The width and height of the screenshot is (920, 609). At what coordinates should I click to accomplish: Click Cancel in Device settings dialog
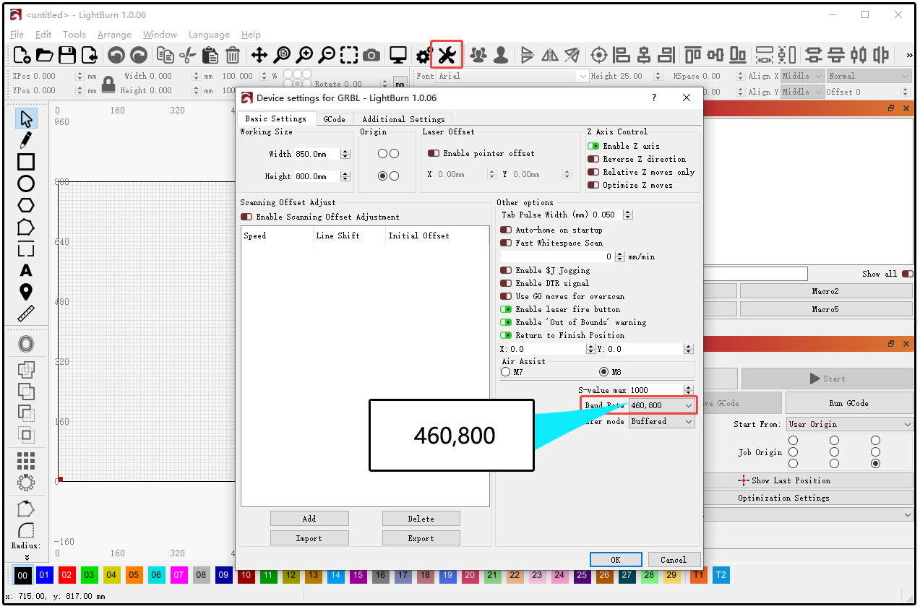pos(674,560)
